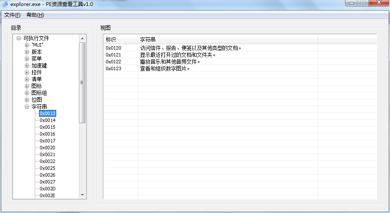Click string 查看和组织数字图片。
This screenshot has width=390, height=213.
(x=165, y=68)
